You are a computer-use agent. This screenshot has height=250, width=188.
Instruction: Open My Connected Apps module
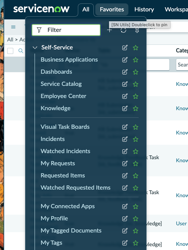68,206
